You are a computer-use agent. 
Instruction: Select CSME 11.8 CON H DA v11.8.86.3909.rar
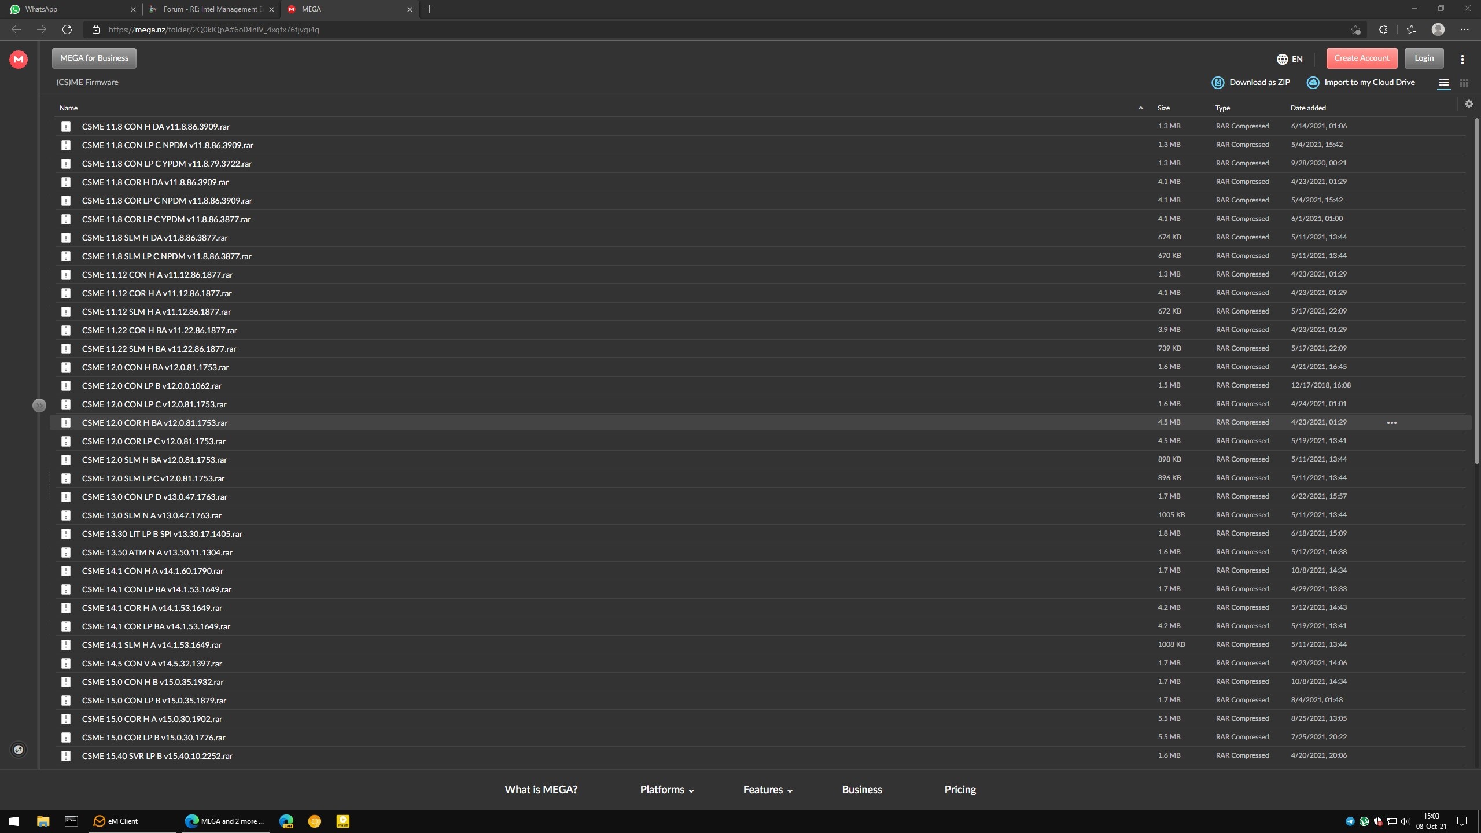click(760, 126)
